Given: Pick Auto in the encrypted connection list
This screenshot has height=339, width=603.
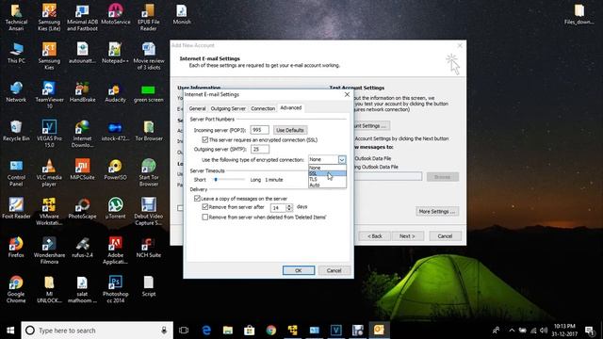Looking at the screenshot, I should (327, 185).
